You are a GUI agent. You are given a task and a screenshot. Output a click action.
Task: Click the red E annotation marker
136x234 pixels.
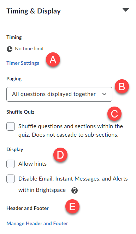pyautogui.click(x=72, y=206)
